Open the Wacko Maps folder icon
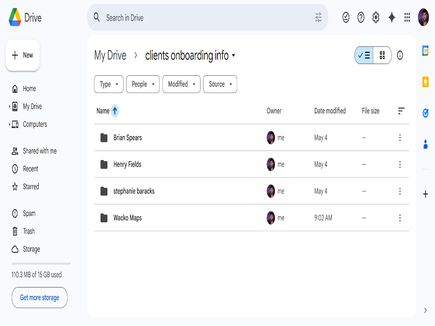Screen dimensions: 435x326 pos(104,218)
